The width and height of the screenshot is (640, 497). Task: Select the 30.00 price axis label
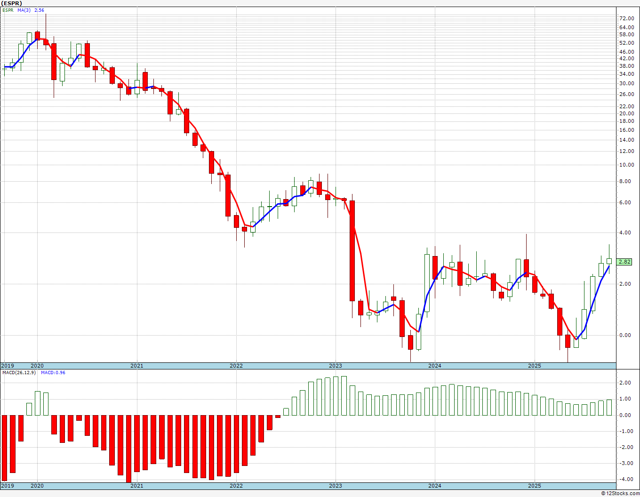click(626, 83)
